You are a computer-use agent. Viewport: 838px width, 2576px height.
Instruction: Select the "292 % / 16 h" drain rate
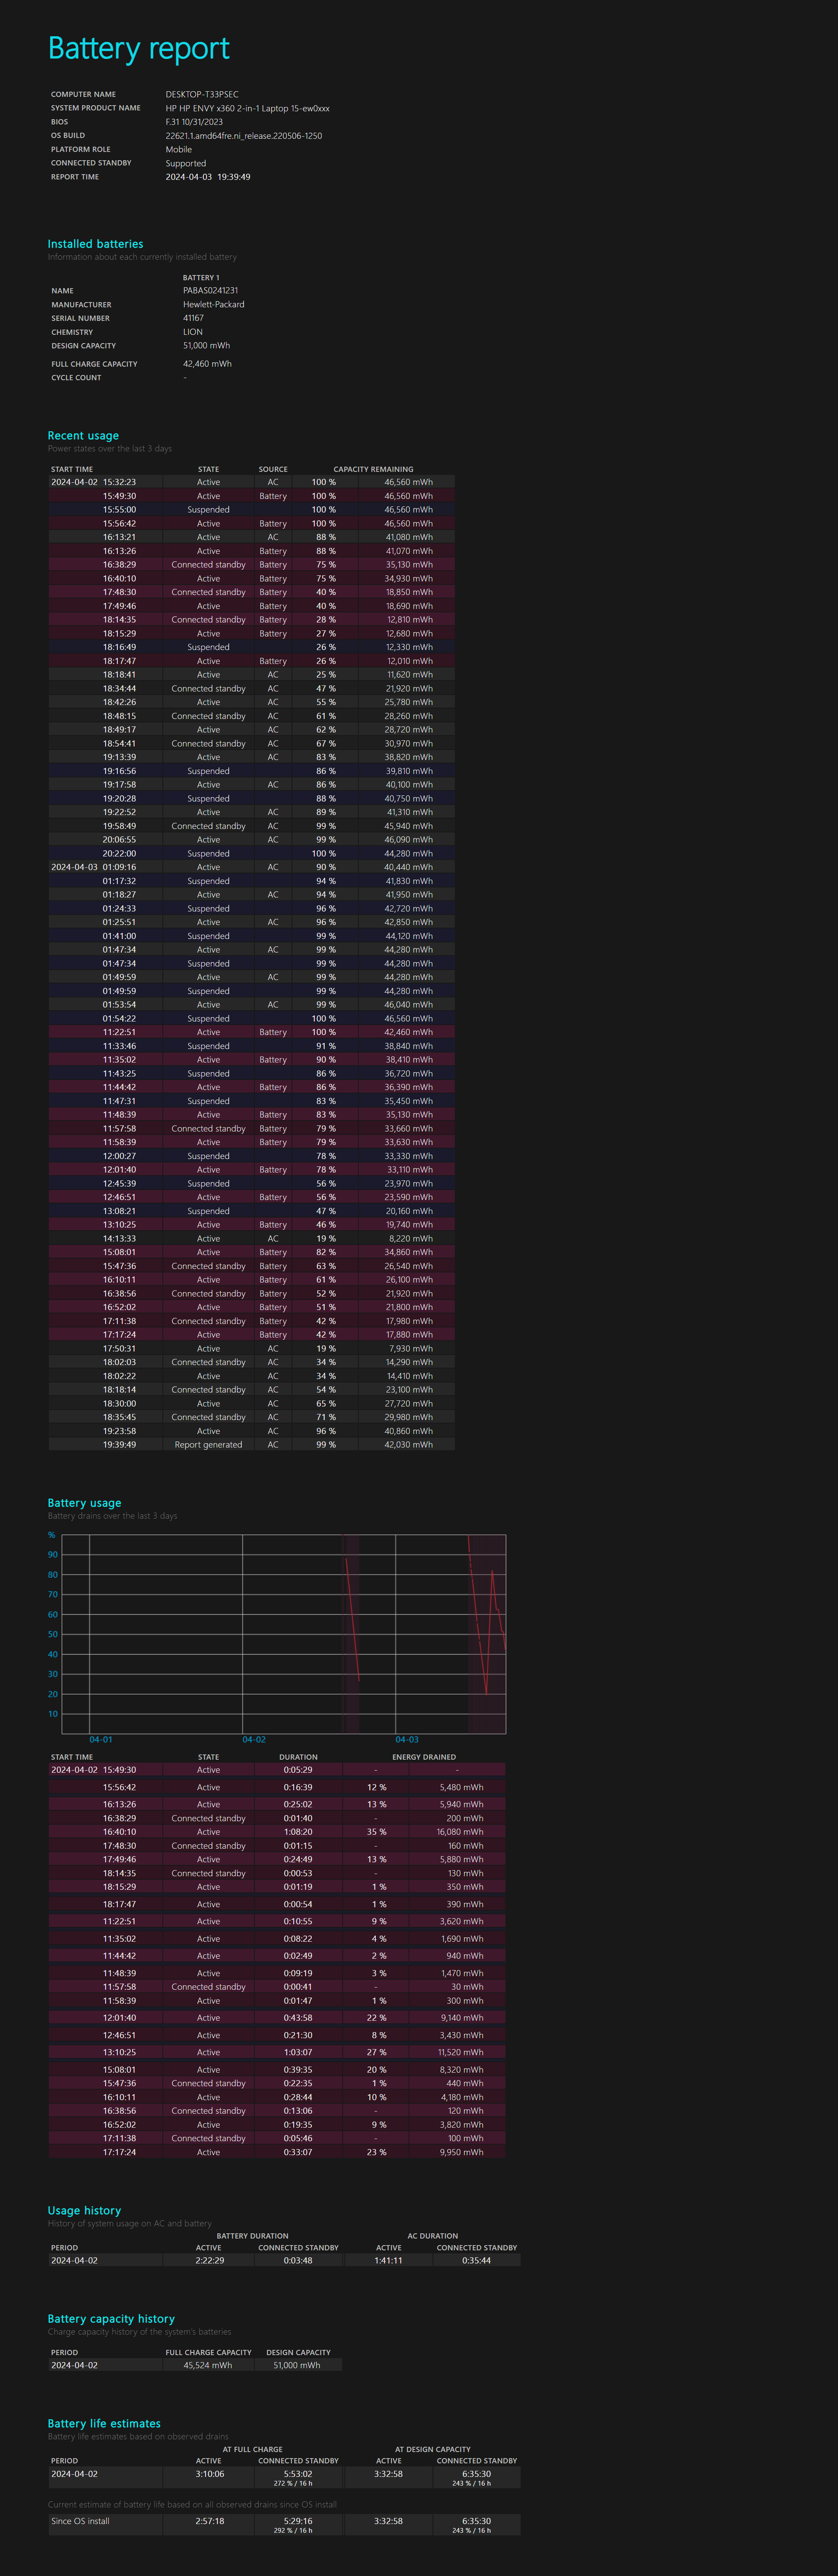click(x=293, y=2531)
